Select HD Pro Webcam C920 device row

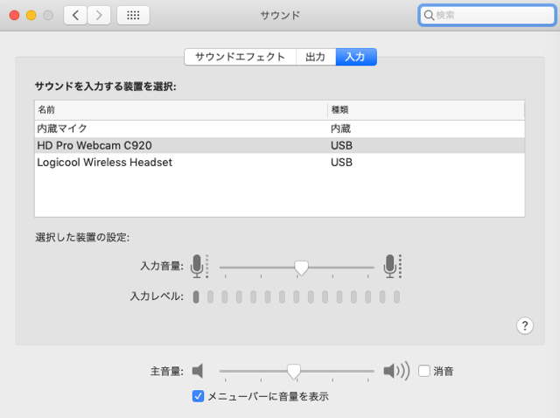(280, 145)
